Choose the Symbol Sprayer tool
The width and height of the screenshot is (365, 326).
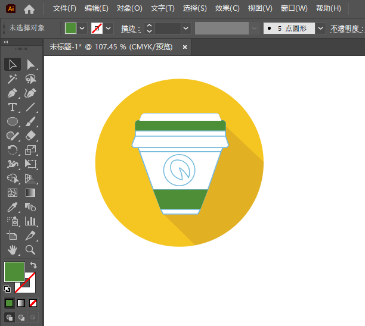click(x=13, y=221)
